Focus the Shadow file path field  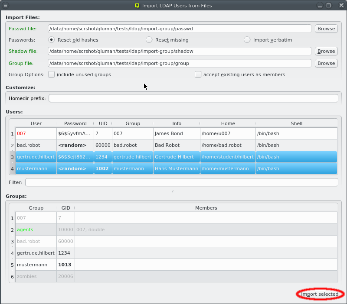pos(180,51)
